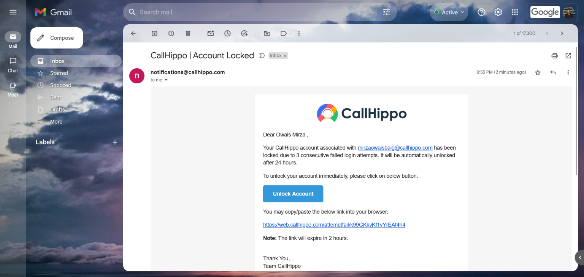
Task: Show recipient details dropdown
Action: click(x=166, y=80)
